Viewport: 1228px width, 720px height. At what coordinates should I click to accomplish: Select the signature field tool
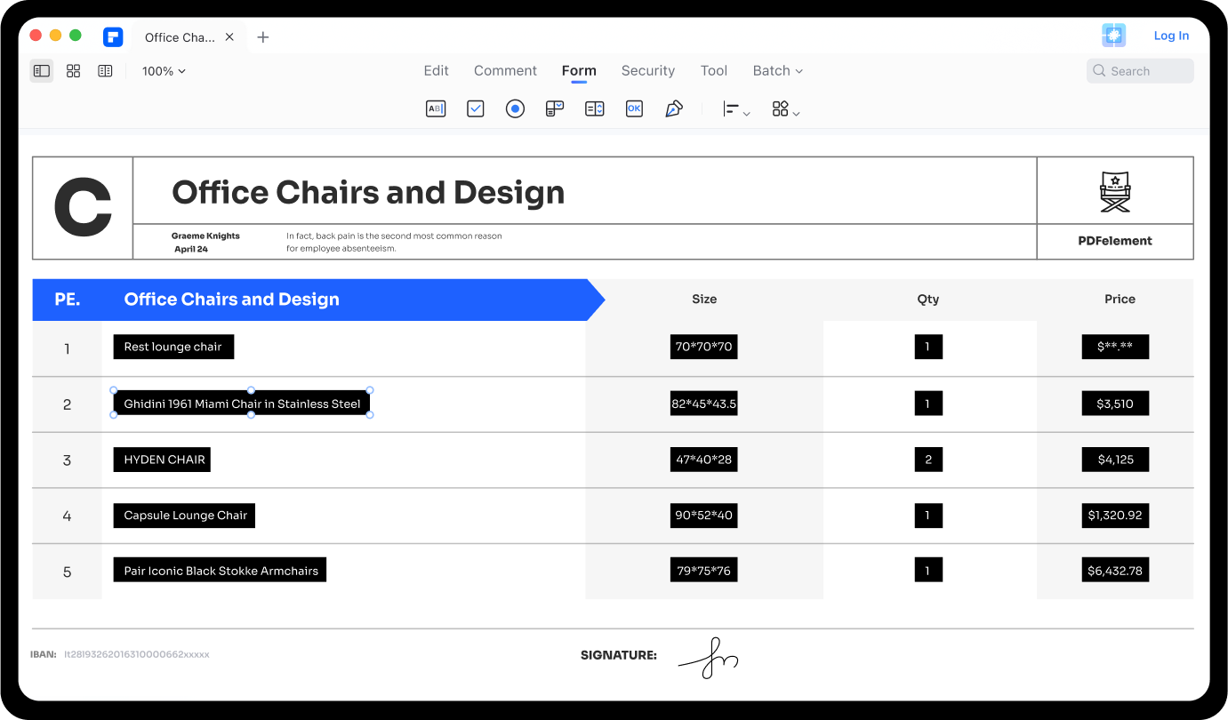674,108
